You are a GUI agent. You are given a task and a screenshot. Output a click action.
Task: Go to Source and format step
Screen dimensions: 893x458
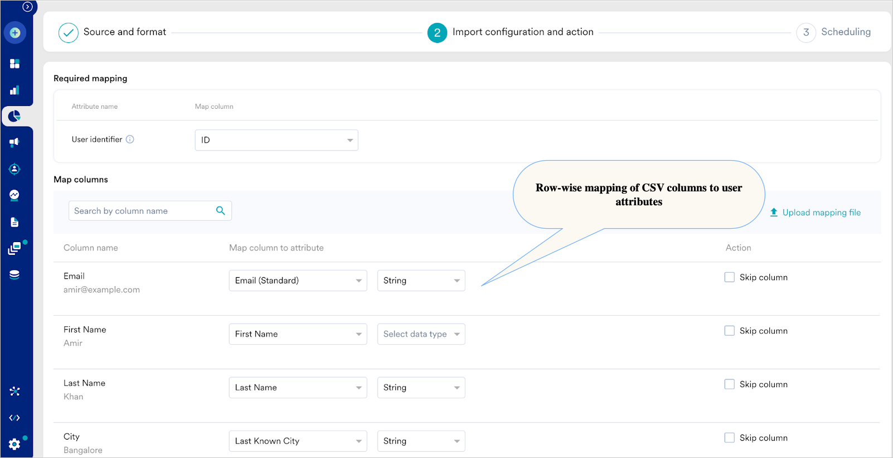coord(113,32)
